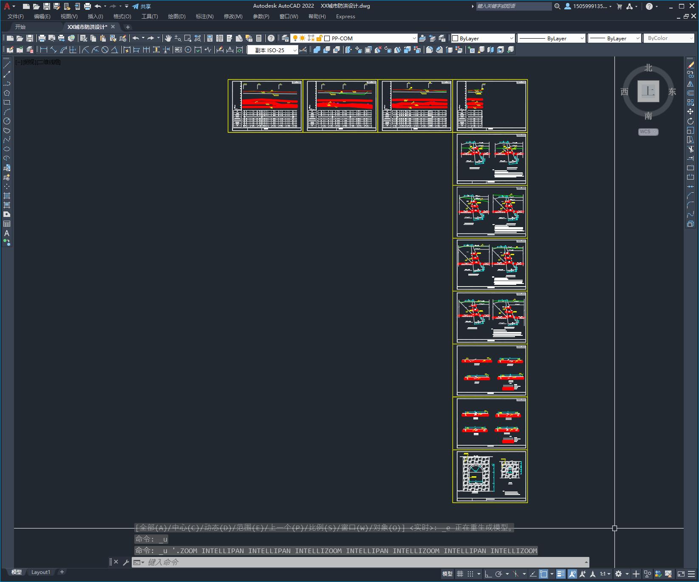Toggle snap mode dots in status bar
Screen dimensions: 699x582
coord(470,574)
